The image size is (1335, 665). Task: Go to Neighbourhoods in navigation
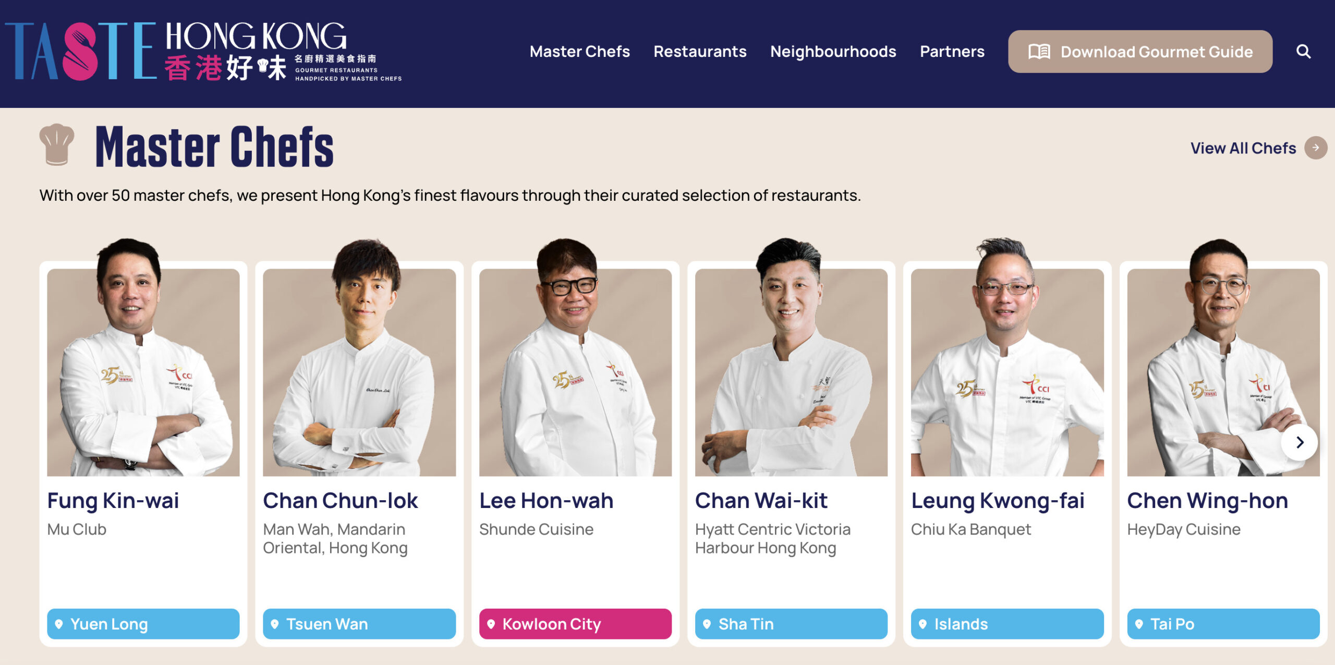[833, 51]
